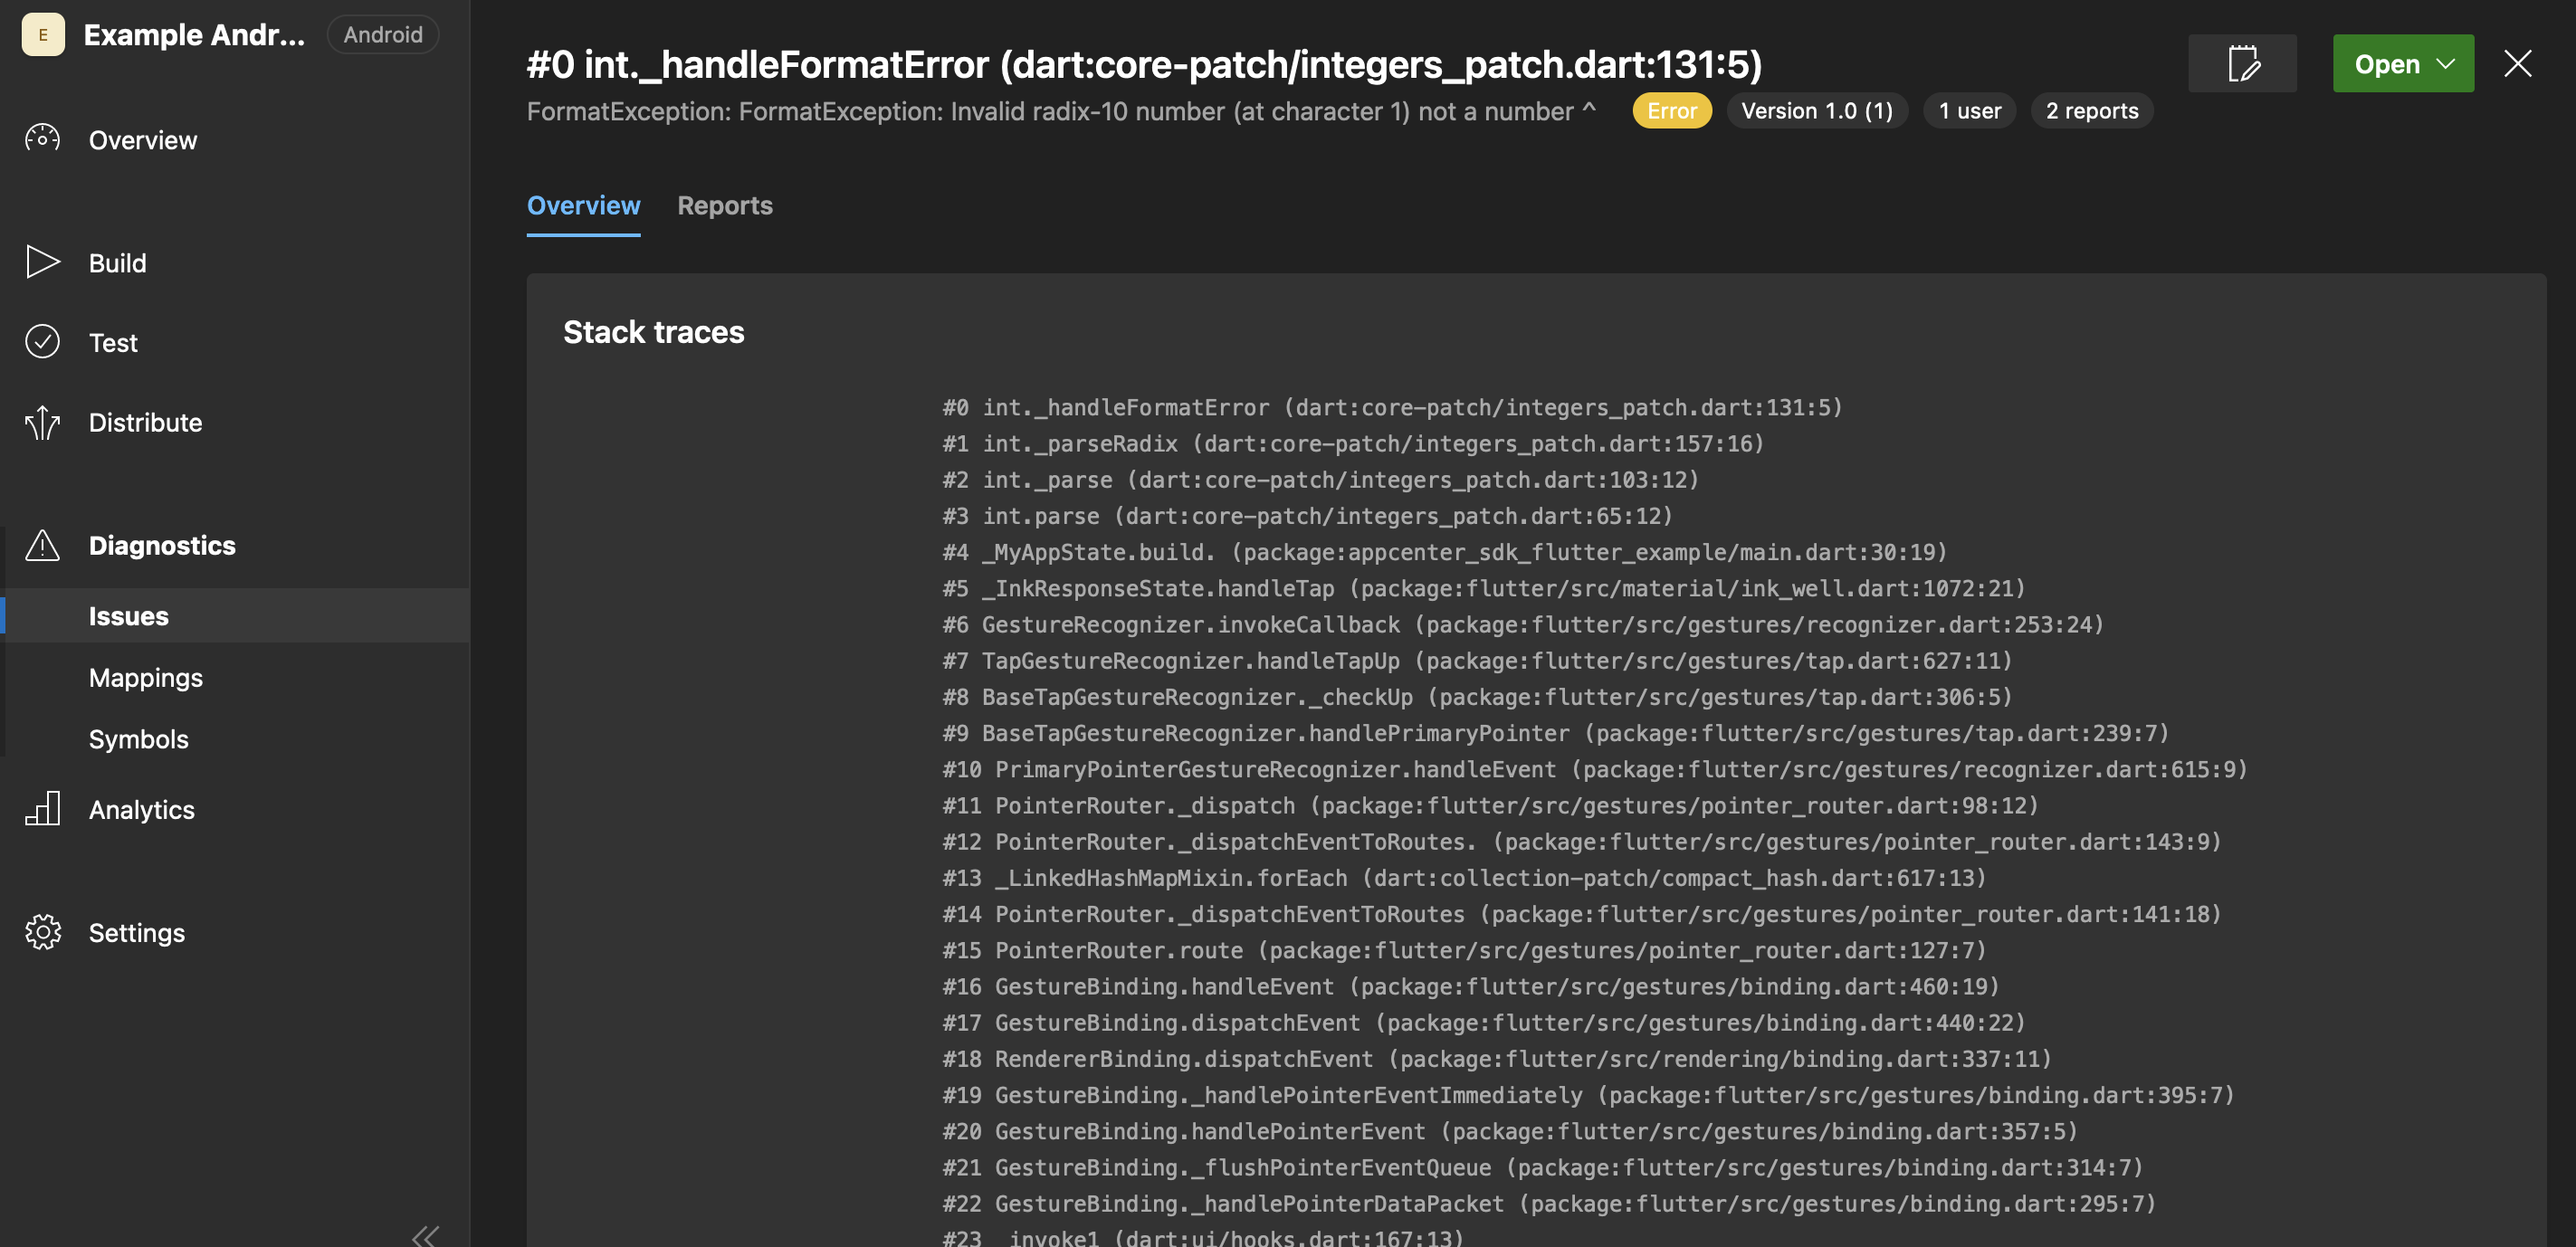2576x1247 pixels.
Task: Select the Overview tab
Action: tap(583, 205)
